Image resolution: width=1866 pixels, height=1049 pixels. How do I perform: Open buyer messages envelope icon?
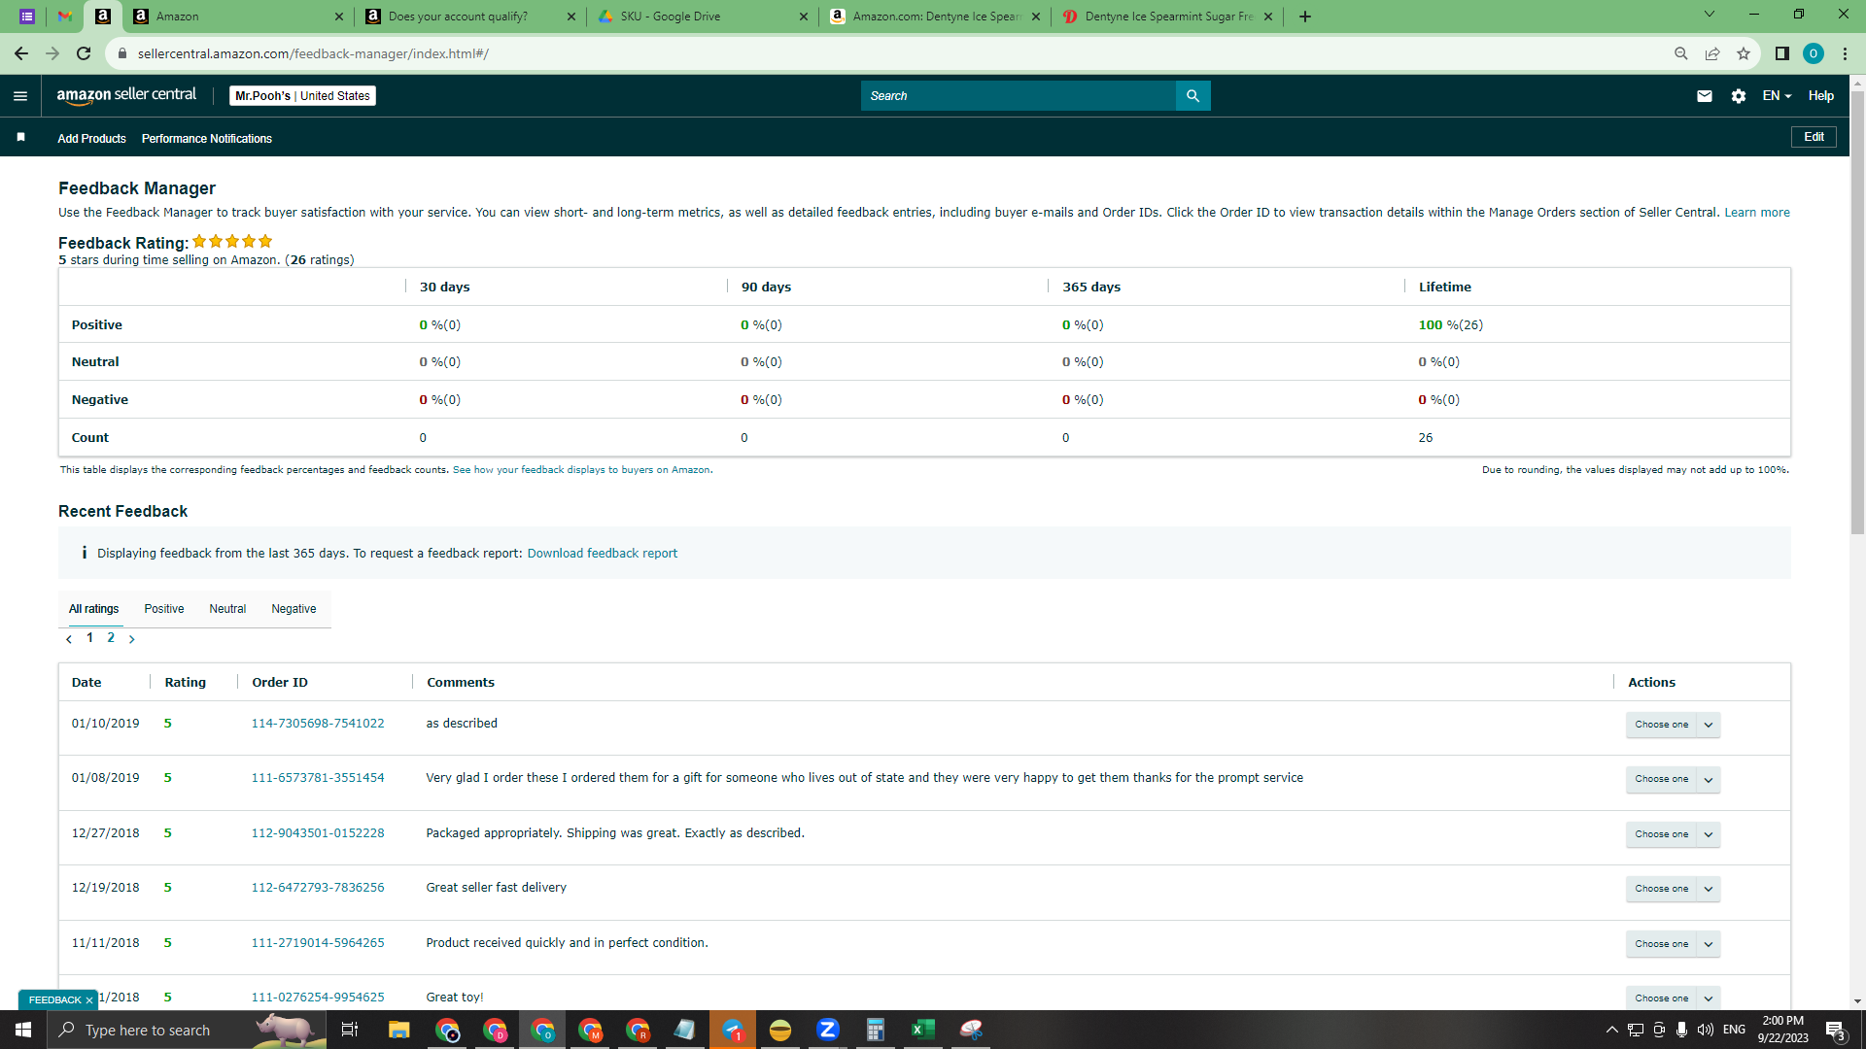click(1704, 96)
